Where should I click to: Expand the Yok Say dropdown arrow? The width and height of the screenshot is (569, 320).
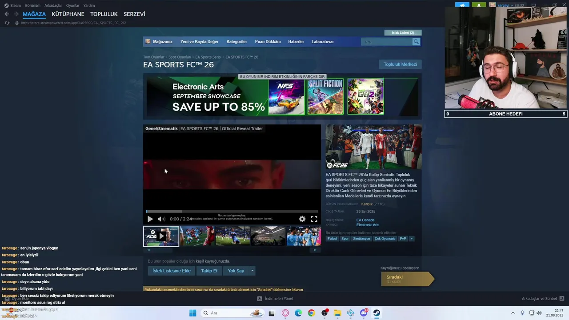[x=252, y=271]
